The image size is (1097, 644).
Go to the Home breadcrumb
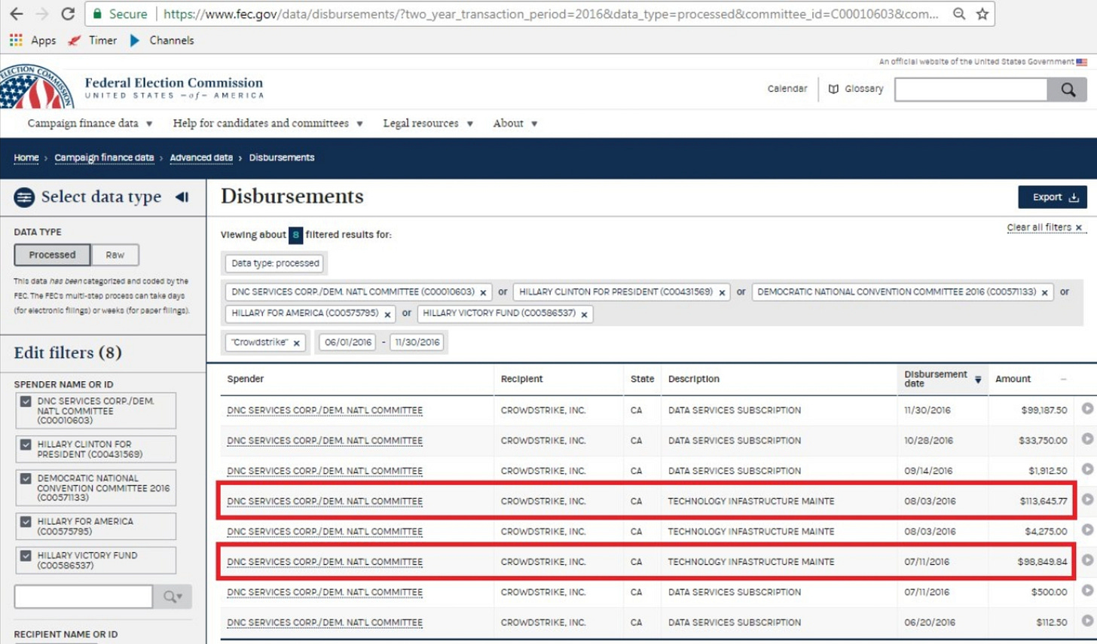[x=26, y=157]
